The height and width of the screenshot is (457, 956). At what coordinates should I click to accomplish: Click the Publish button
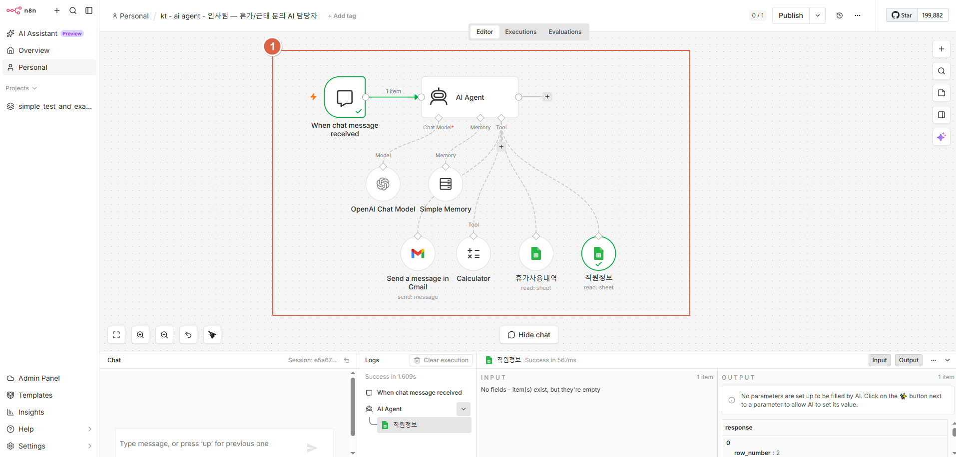791,15
